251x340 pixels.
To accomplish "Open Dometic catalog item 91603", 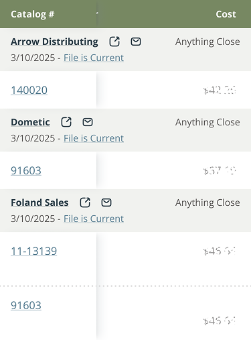I will click(x=26, y=171).
